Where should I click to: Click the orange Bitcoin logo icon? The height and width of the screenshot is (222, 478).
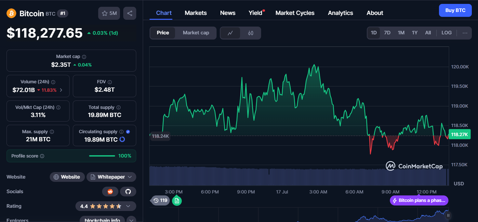click(x=11, y=13)
